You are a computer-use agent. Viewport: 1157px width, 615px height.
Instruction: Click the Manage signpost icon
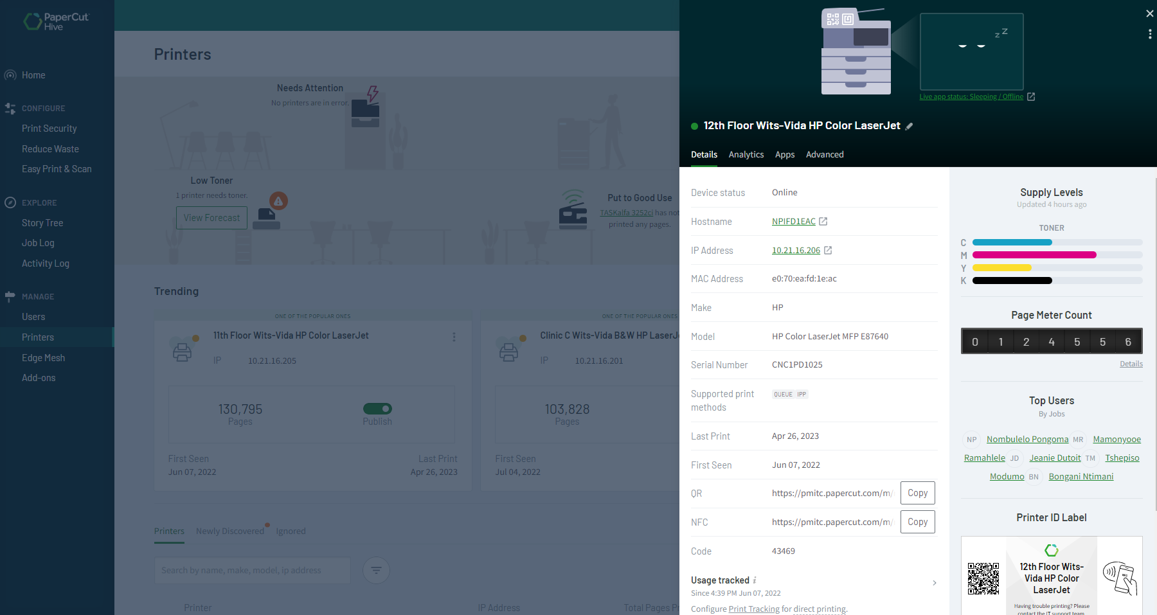[x=10, y=296]
